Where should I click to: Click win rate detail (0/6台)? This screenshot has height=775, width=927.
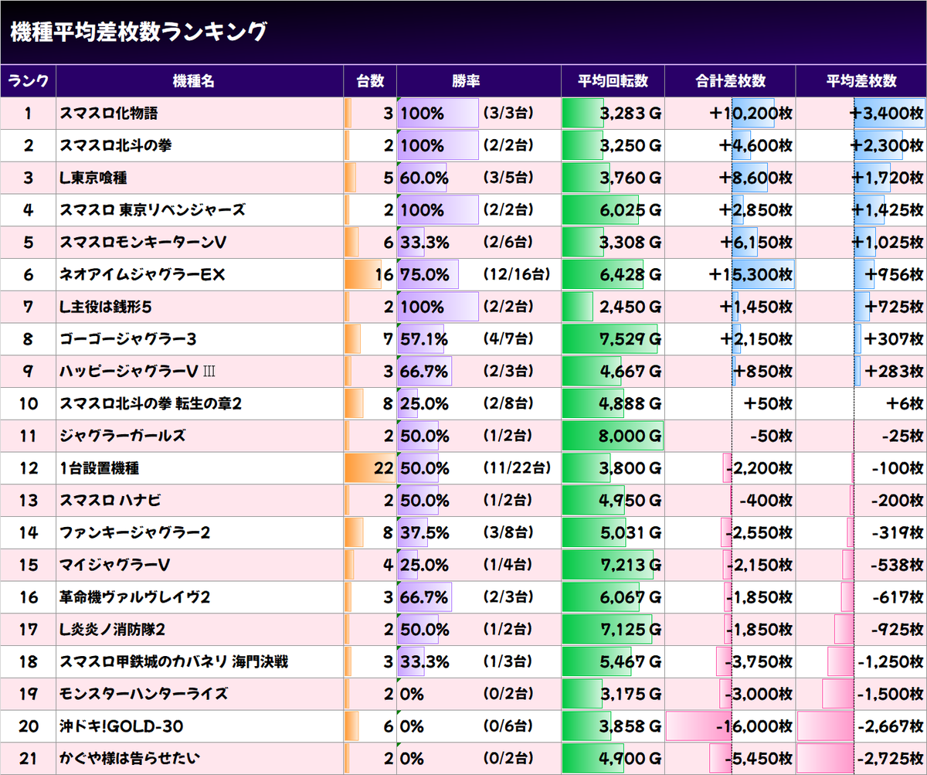click(x=508, y=726)
